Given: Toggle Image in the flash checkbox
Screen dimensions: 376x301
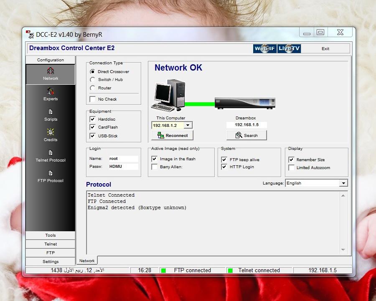Looking at the screenshot, I should pyautogui.click(x=155, y=159).
